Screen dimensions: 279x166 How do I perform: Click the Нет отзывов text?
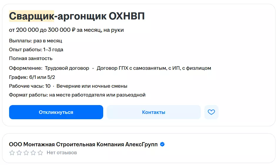(x=62, y=153)
